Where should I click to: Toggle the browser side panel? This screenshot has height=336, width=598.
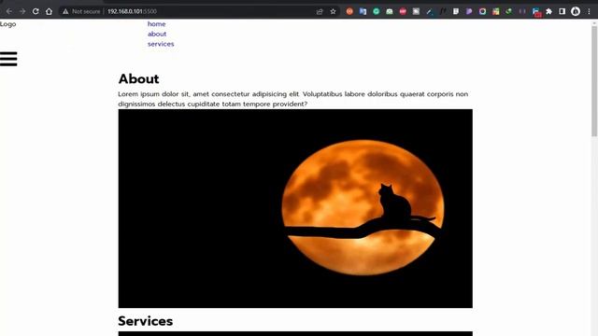click(x=562, y=11)
